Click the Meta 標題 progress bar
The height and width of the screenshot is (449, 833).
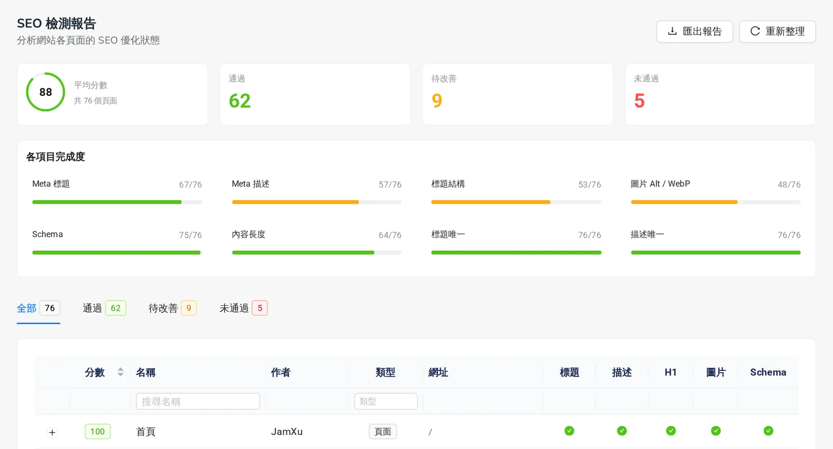pyautogui.click(x=117, y=202)
